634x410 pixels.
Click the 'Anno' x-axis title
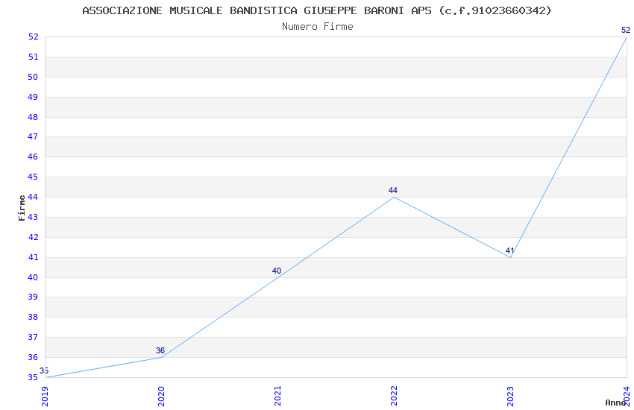615,403
